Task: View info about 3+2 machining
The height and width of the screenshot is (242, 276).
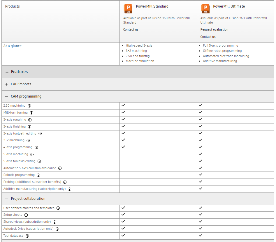Action: [x=28, y=140]
